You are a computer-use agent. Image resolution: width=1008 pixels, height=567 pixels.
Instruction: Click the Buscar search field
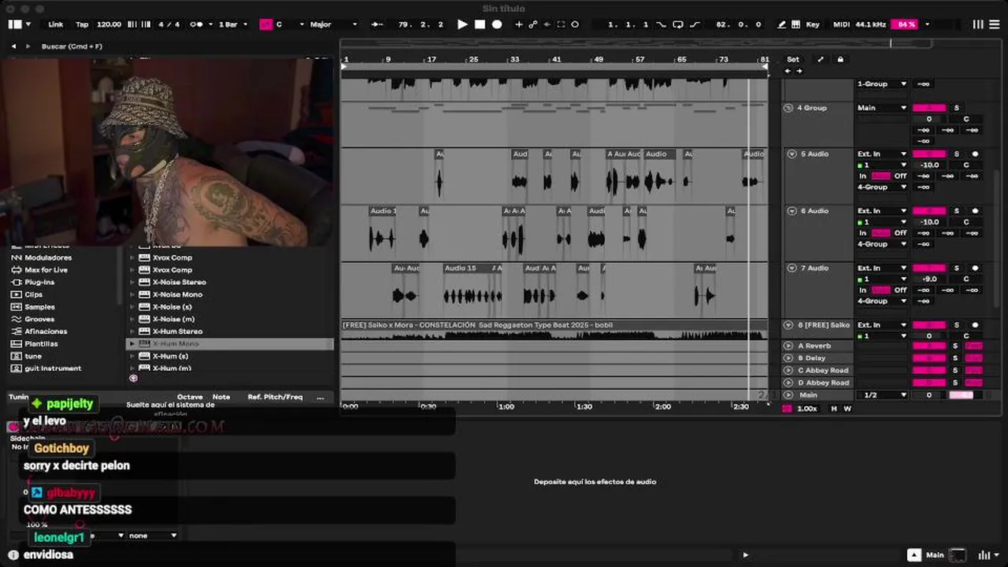tap(185, 46)
